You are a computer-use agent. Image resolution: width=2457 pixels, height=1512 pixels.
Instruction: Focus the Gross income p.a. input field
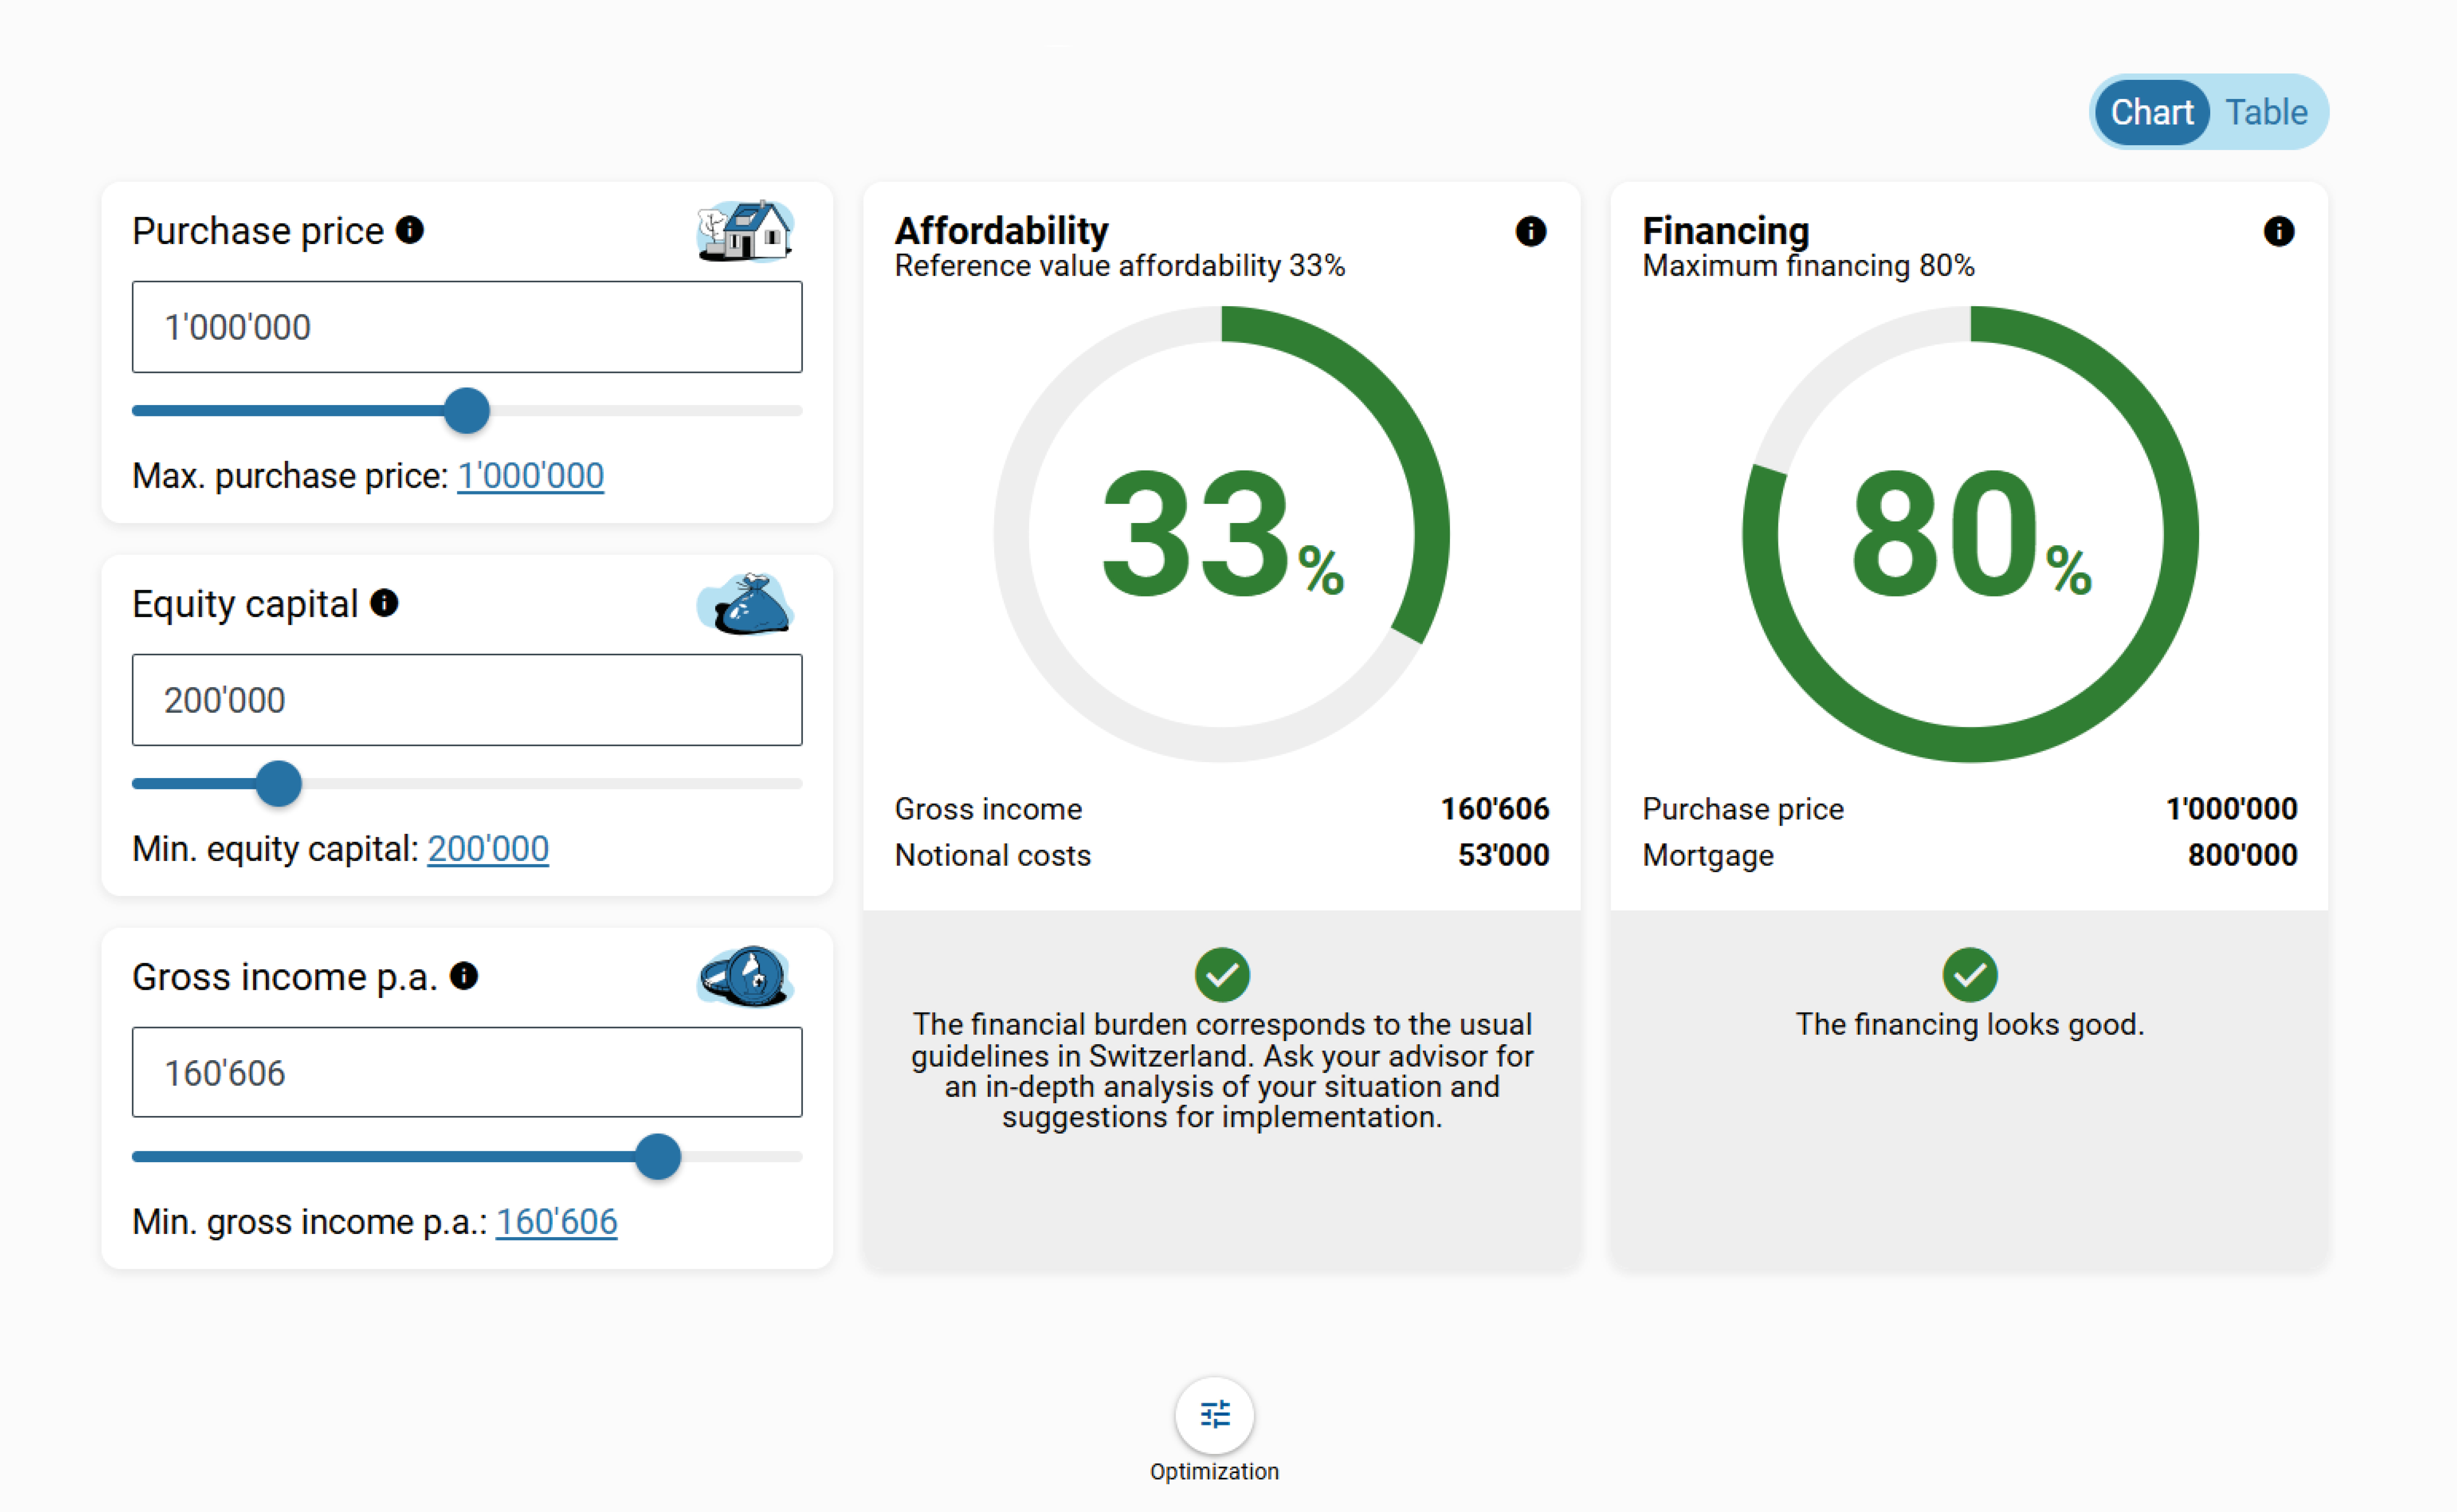(x=467, y=1073)
